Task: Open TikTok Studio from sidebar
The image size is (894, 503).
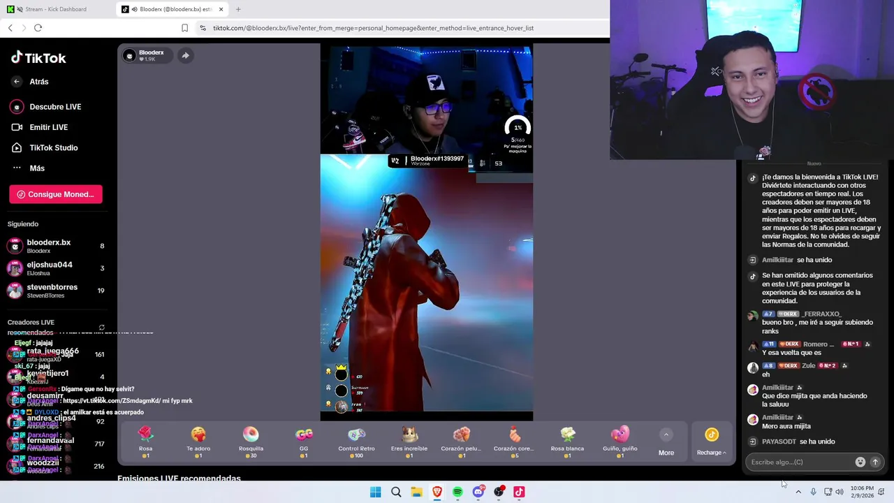Action: pyautogui.click(x=45, y=147)
